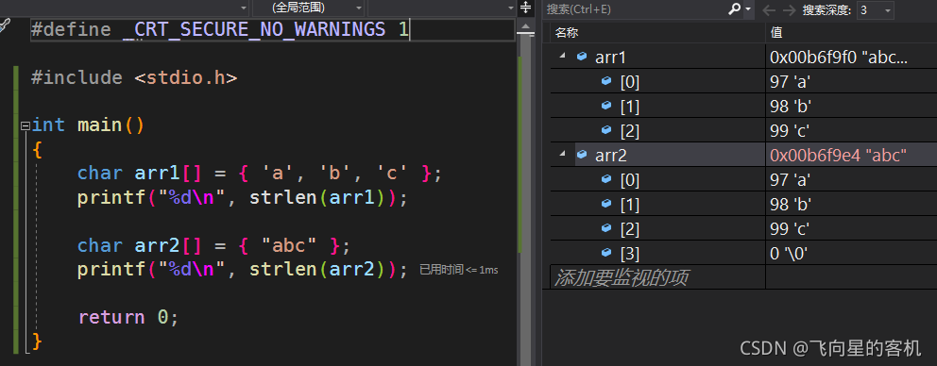This screenshot has height=366, width=937.
Task: Click the return 0; line
Action: point(128,317)
